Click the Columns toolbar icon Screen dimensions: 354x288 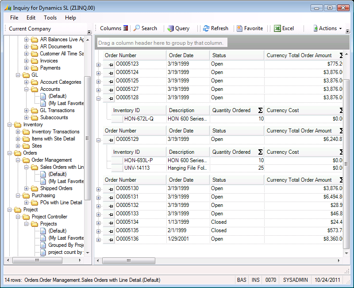(x=126, y=28)
